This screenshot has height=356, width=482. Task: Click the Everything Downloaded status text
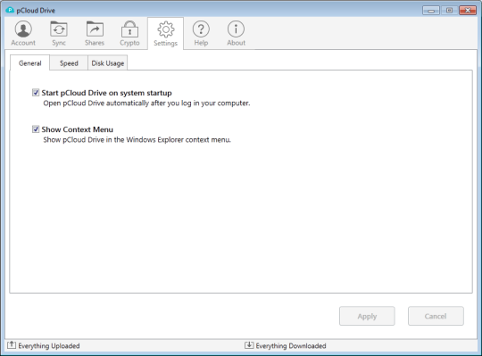(291, 346)
